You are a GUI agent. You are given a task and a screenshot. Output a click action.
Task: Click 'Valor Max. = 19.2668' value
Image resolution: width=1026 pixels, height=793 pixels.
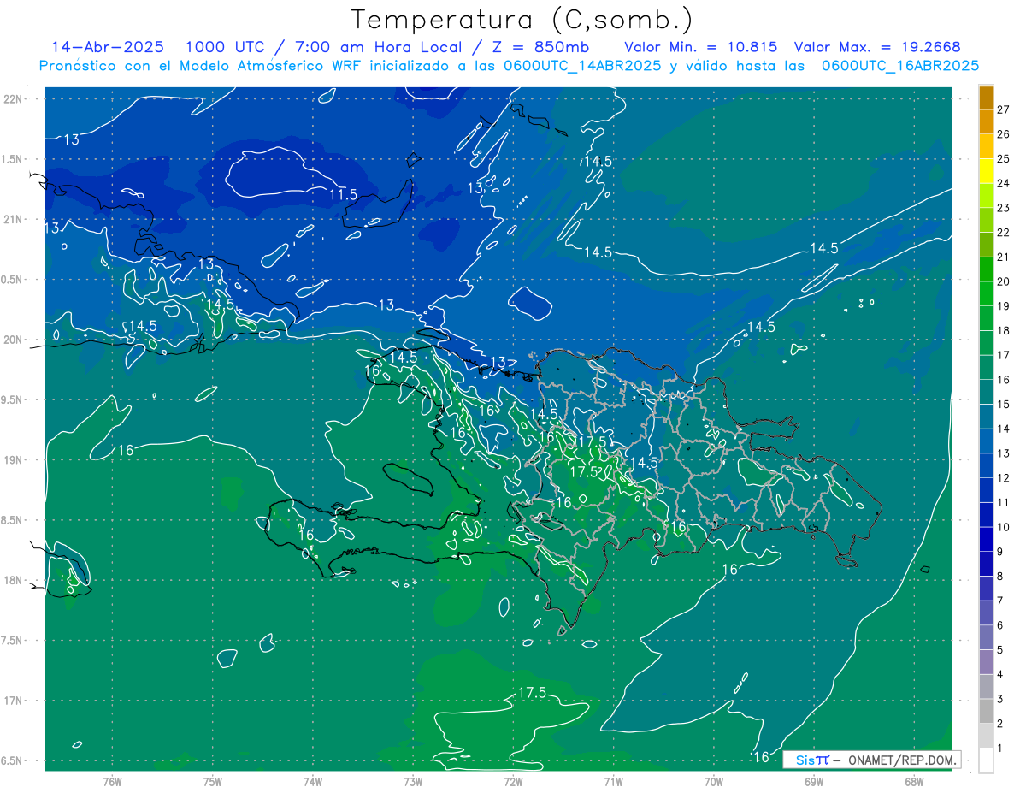877,47
